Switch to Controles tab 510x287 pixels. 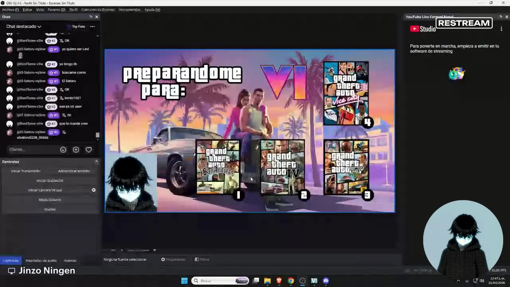coord(11,261)
